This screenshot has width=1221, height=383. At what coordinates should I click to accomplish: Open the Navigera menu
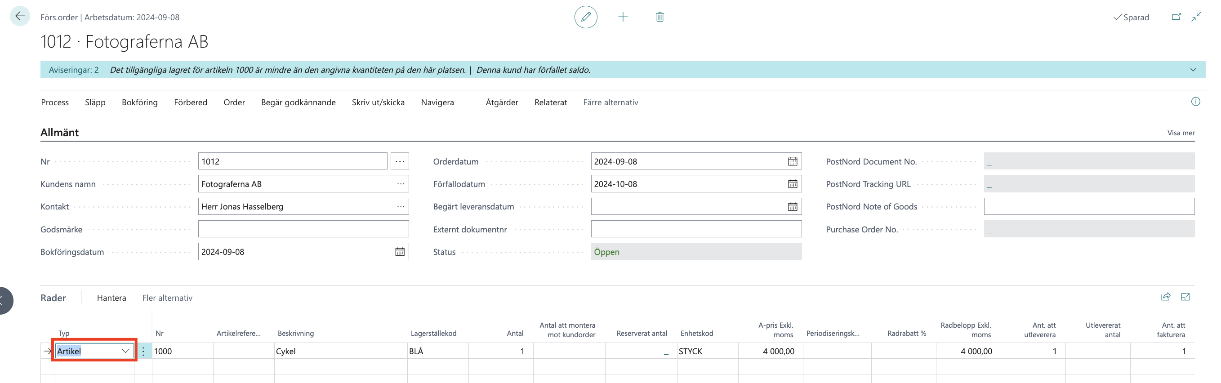pos(437,102)
